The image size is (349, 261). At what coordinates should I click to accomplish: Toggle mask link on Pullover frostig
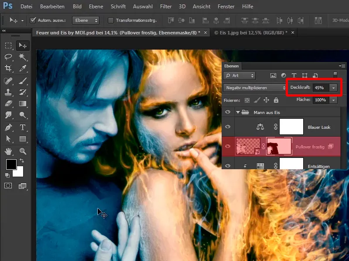pos(263,146)
